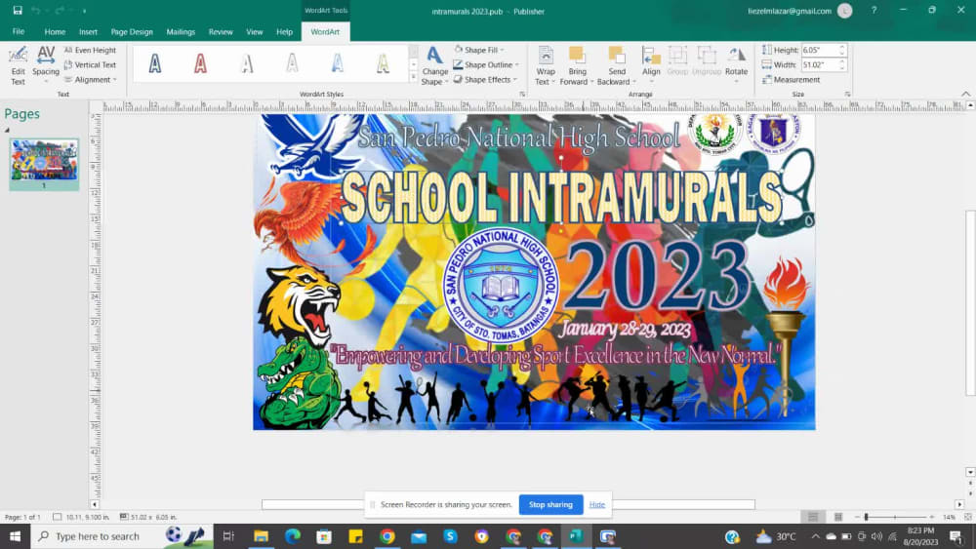976x549 pixels.
Task: Click the two-page spread view icon
Action: click(x=838, y=517)
